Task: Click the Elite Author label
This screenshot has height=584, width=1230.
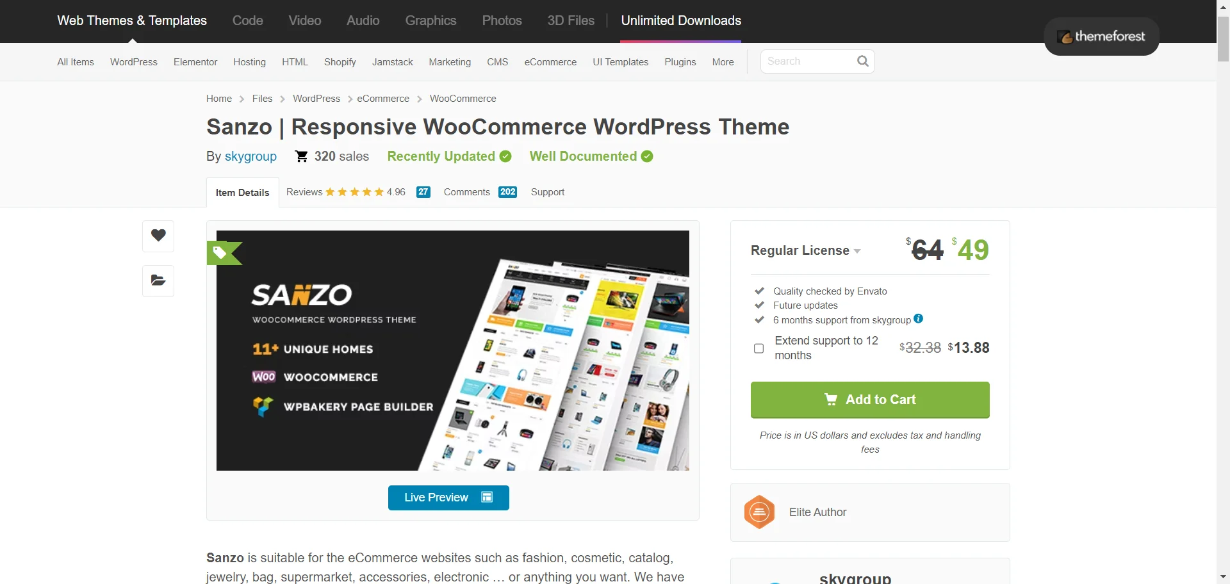Action: pyautogui.click(x=817, y=512)
